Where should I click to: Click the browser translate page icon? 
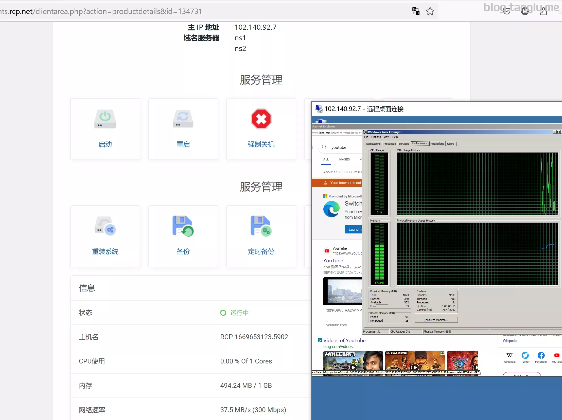(x=416, y=11)
